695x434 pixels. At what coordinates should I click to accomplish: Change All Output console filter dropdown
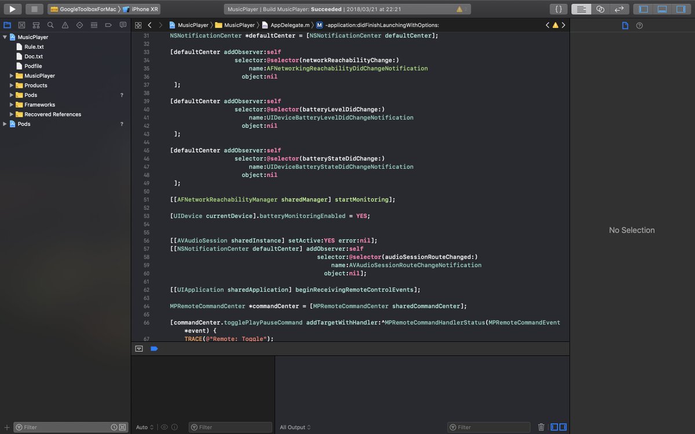pos(294,427)
